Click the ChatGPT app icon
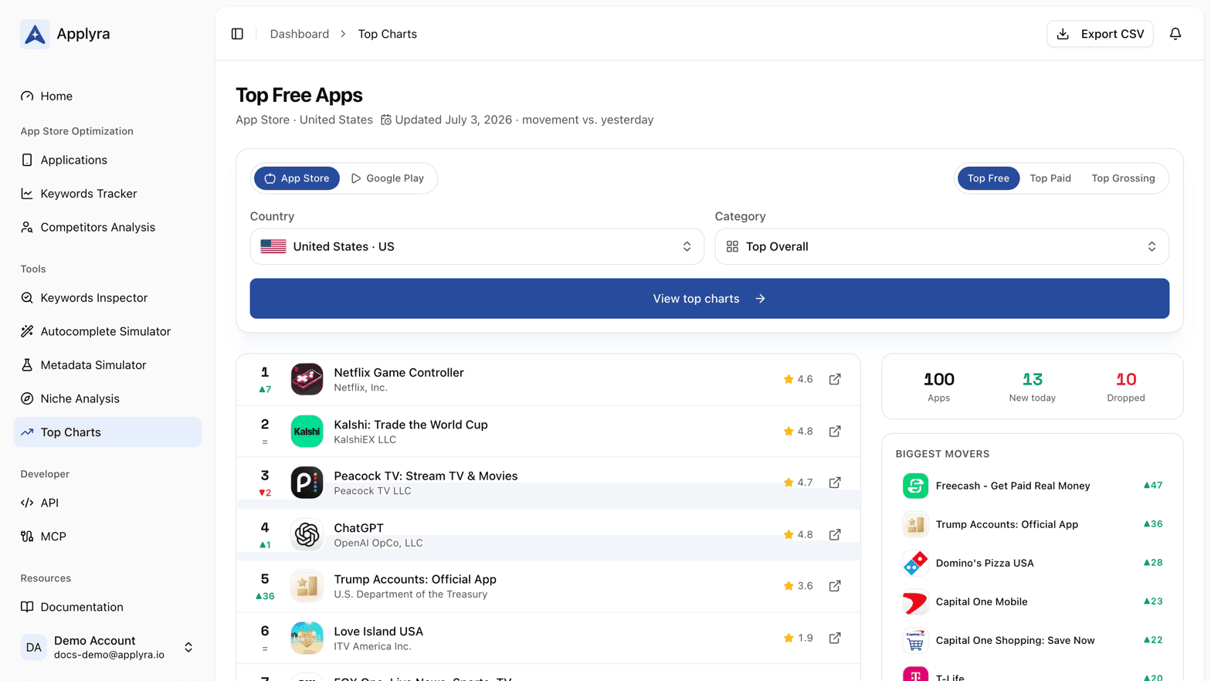Viewport: 1211px width, 681px height. [x=307, y=534]
